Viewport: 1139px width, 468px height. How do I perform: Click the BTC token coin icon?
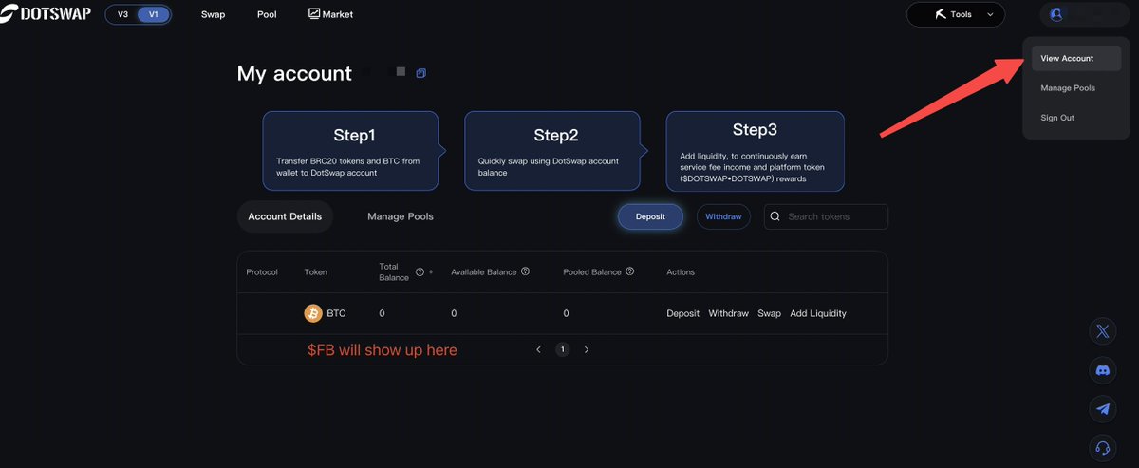click(313, 313)
